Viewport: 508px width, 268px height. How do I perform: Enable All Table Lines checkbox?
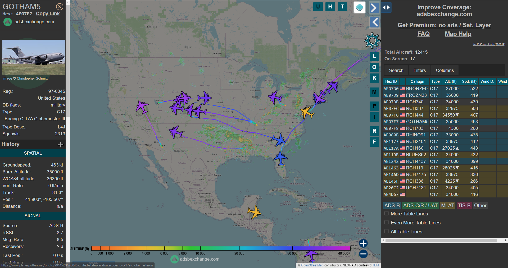[x=387, y=231]
